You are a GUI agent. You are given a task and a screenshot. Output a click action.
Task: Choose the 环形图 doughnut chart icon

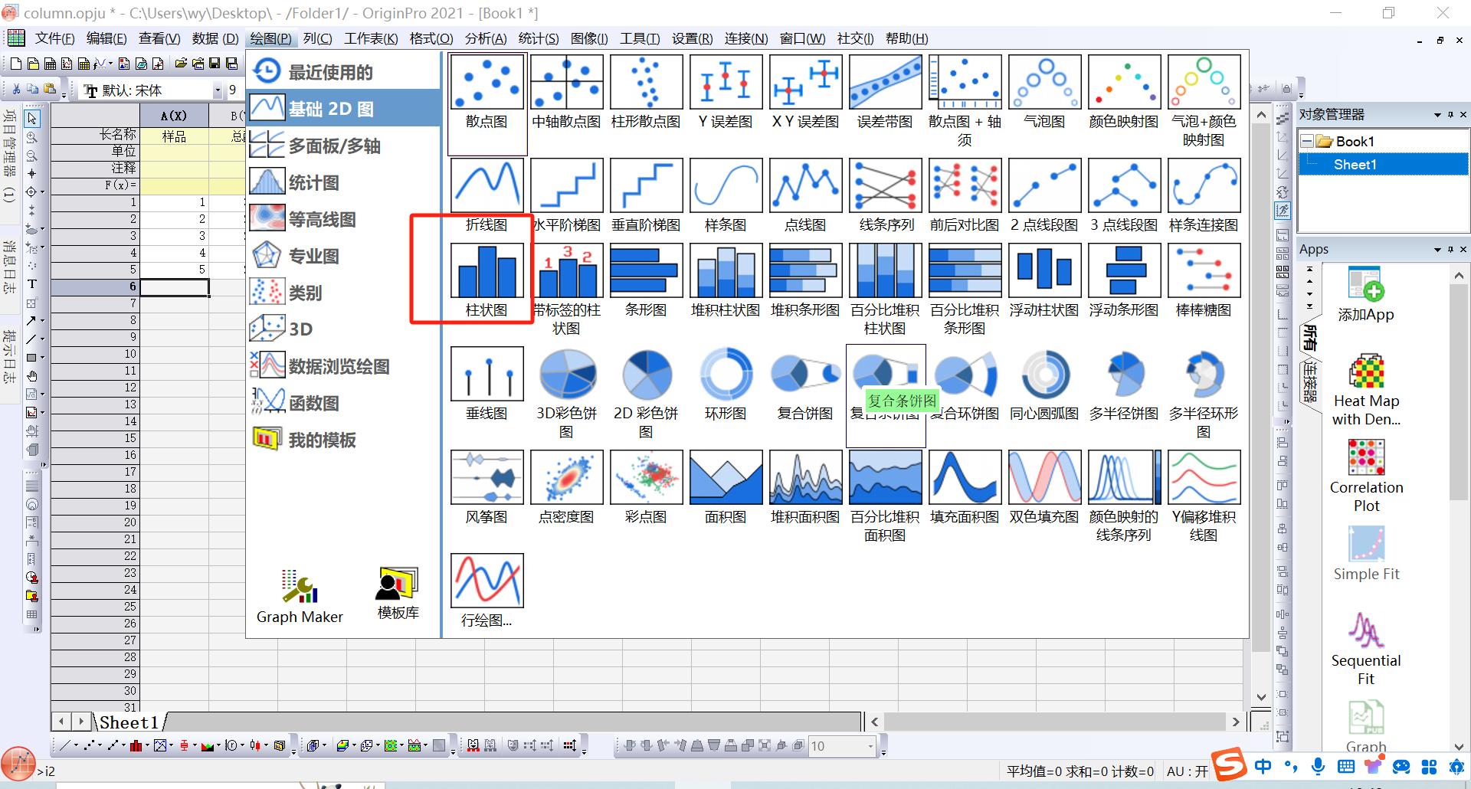point(726,375)
